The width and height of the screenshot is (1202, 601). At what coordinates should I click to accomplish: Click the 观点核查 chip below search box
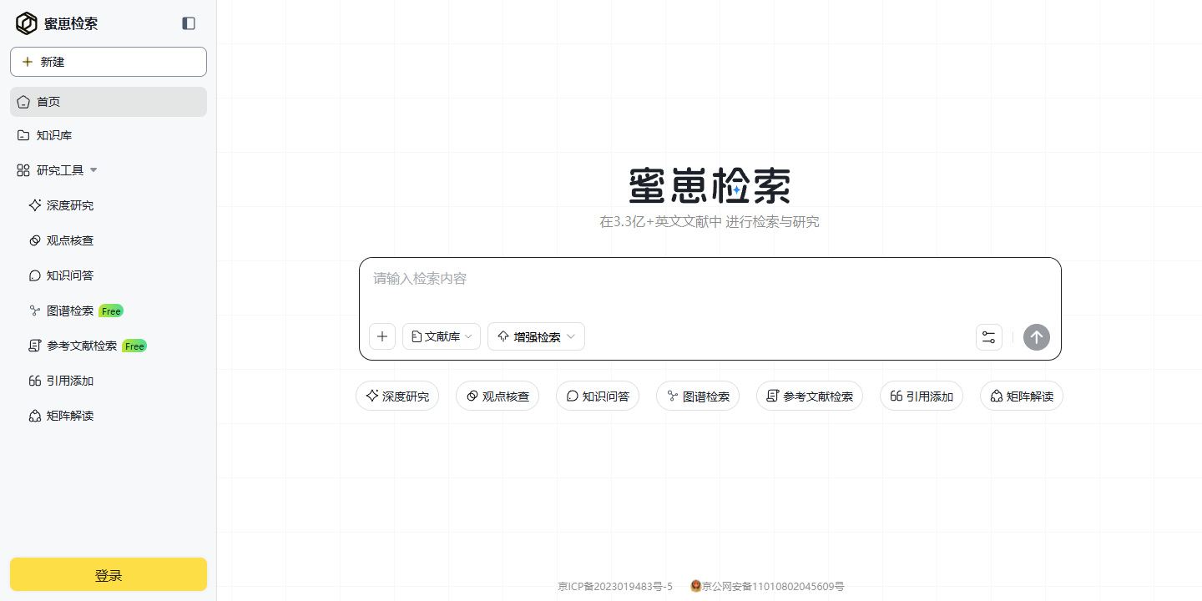(x=497, y=396)
